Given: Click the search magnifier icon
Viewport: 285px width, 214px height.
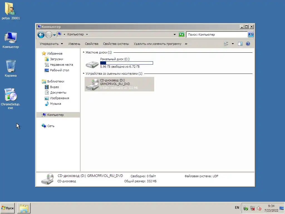Looking at the screenshot, I should pos(251,34).
